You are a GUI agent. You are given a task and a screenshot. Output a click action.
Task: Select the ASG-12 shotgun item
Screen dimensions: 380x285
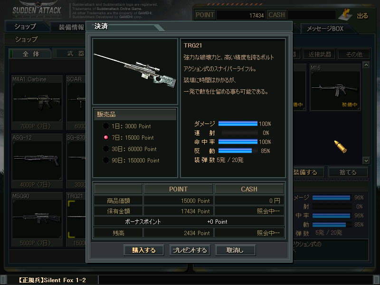point(37,161)
